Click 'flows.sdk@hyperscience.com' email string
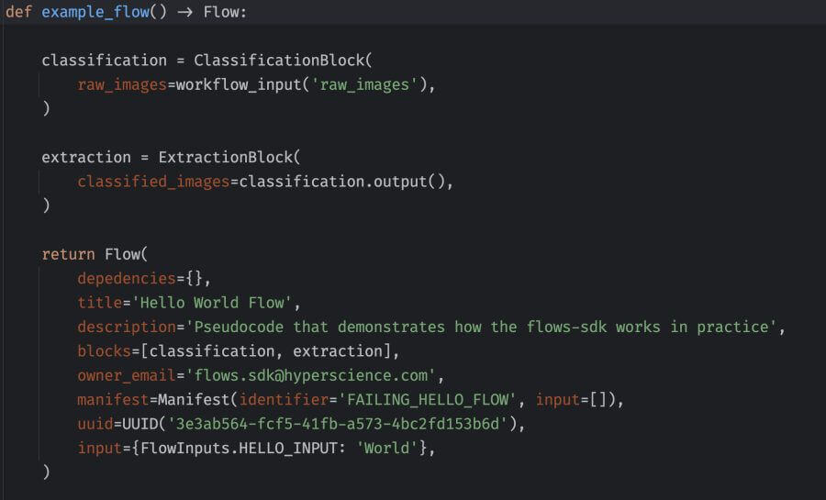This screenshot has height=500, width=826. tap(310, 375)
